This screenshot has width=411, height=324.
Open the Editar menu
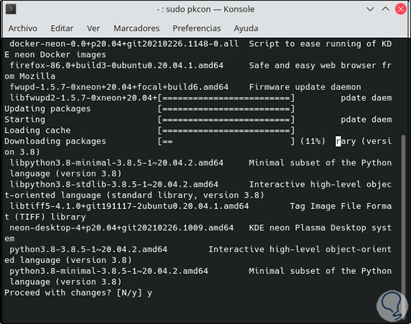(x=62, y=28)
